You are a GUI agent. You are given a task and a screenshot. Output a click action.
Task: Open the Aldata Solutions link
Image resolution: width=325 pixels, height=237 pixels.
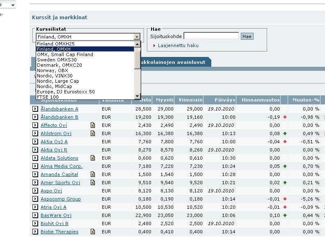click(x=59, y=158)
